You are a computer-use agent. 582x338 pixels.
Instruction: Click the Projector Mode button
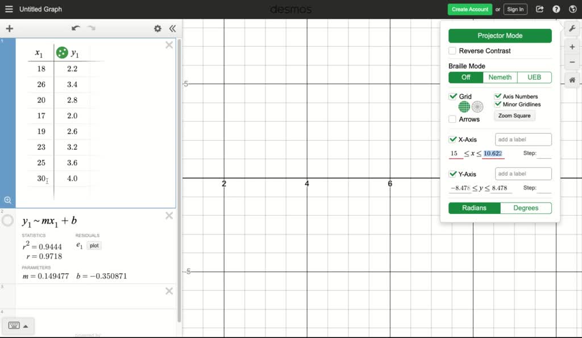500,35
